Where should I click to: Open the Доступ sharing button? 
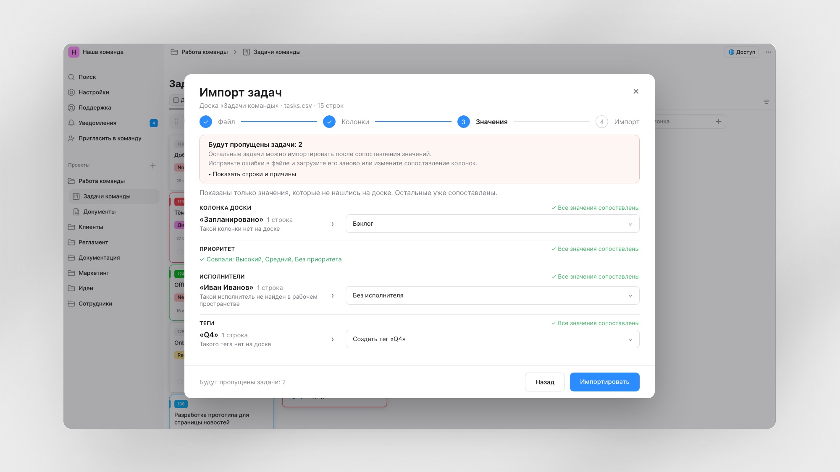point(742,52)
